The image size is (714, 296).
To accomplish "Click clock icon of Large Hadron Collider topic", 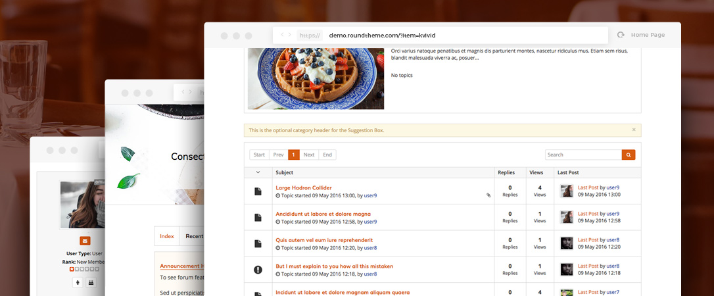I will coord(277,196).
